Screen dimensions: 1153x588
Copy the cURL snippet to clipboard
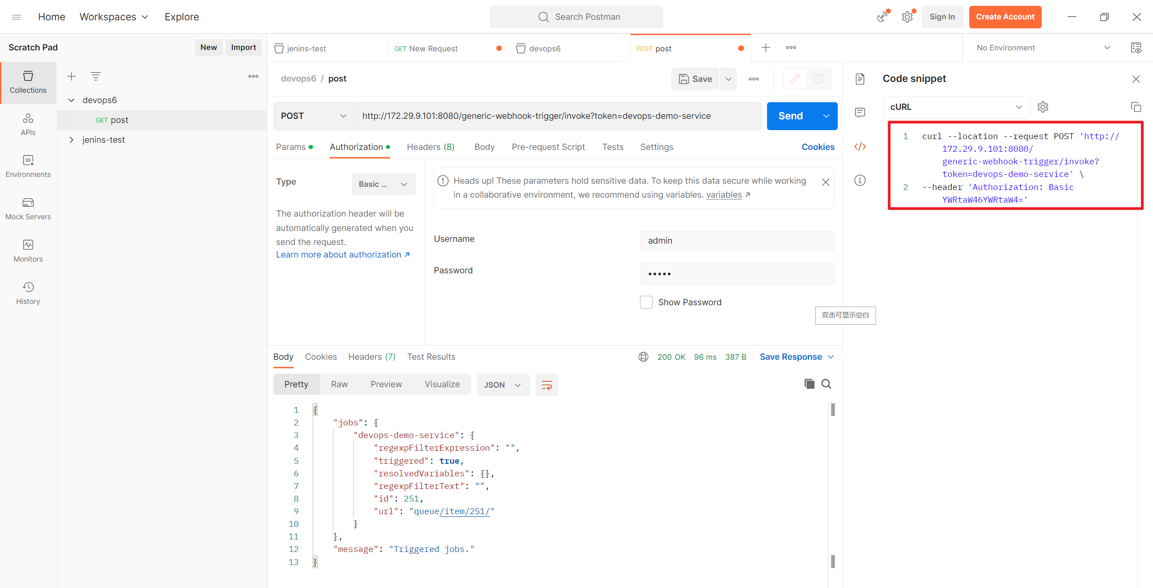click(1136, 107)
